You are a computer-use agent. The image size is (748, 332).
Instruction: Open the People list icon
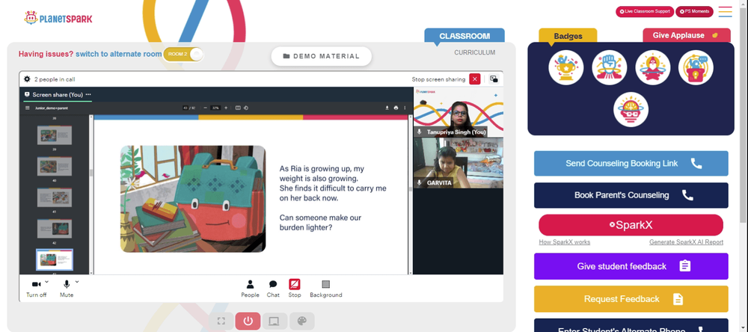click(250, 285)
